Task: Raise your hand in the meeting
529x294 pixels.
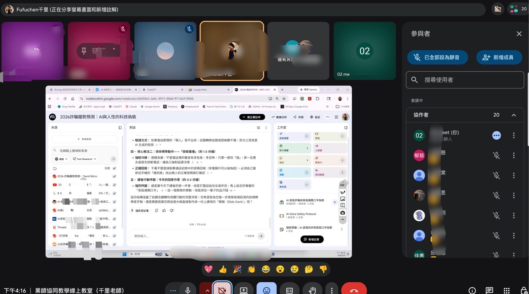Action: 312,290
